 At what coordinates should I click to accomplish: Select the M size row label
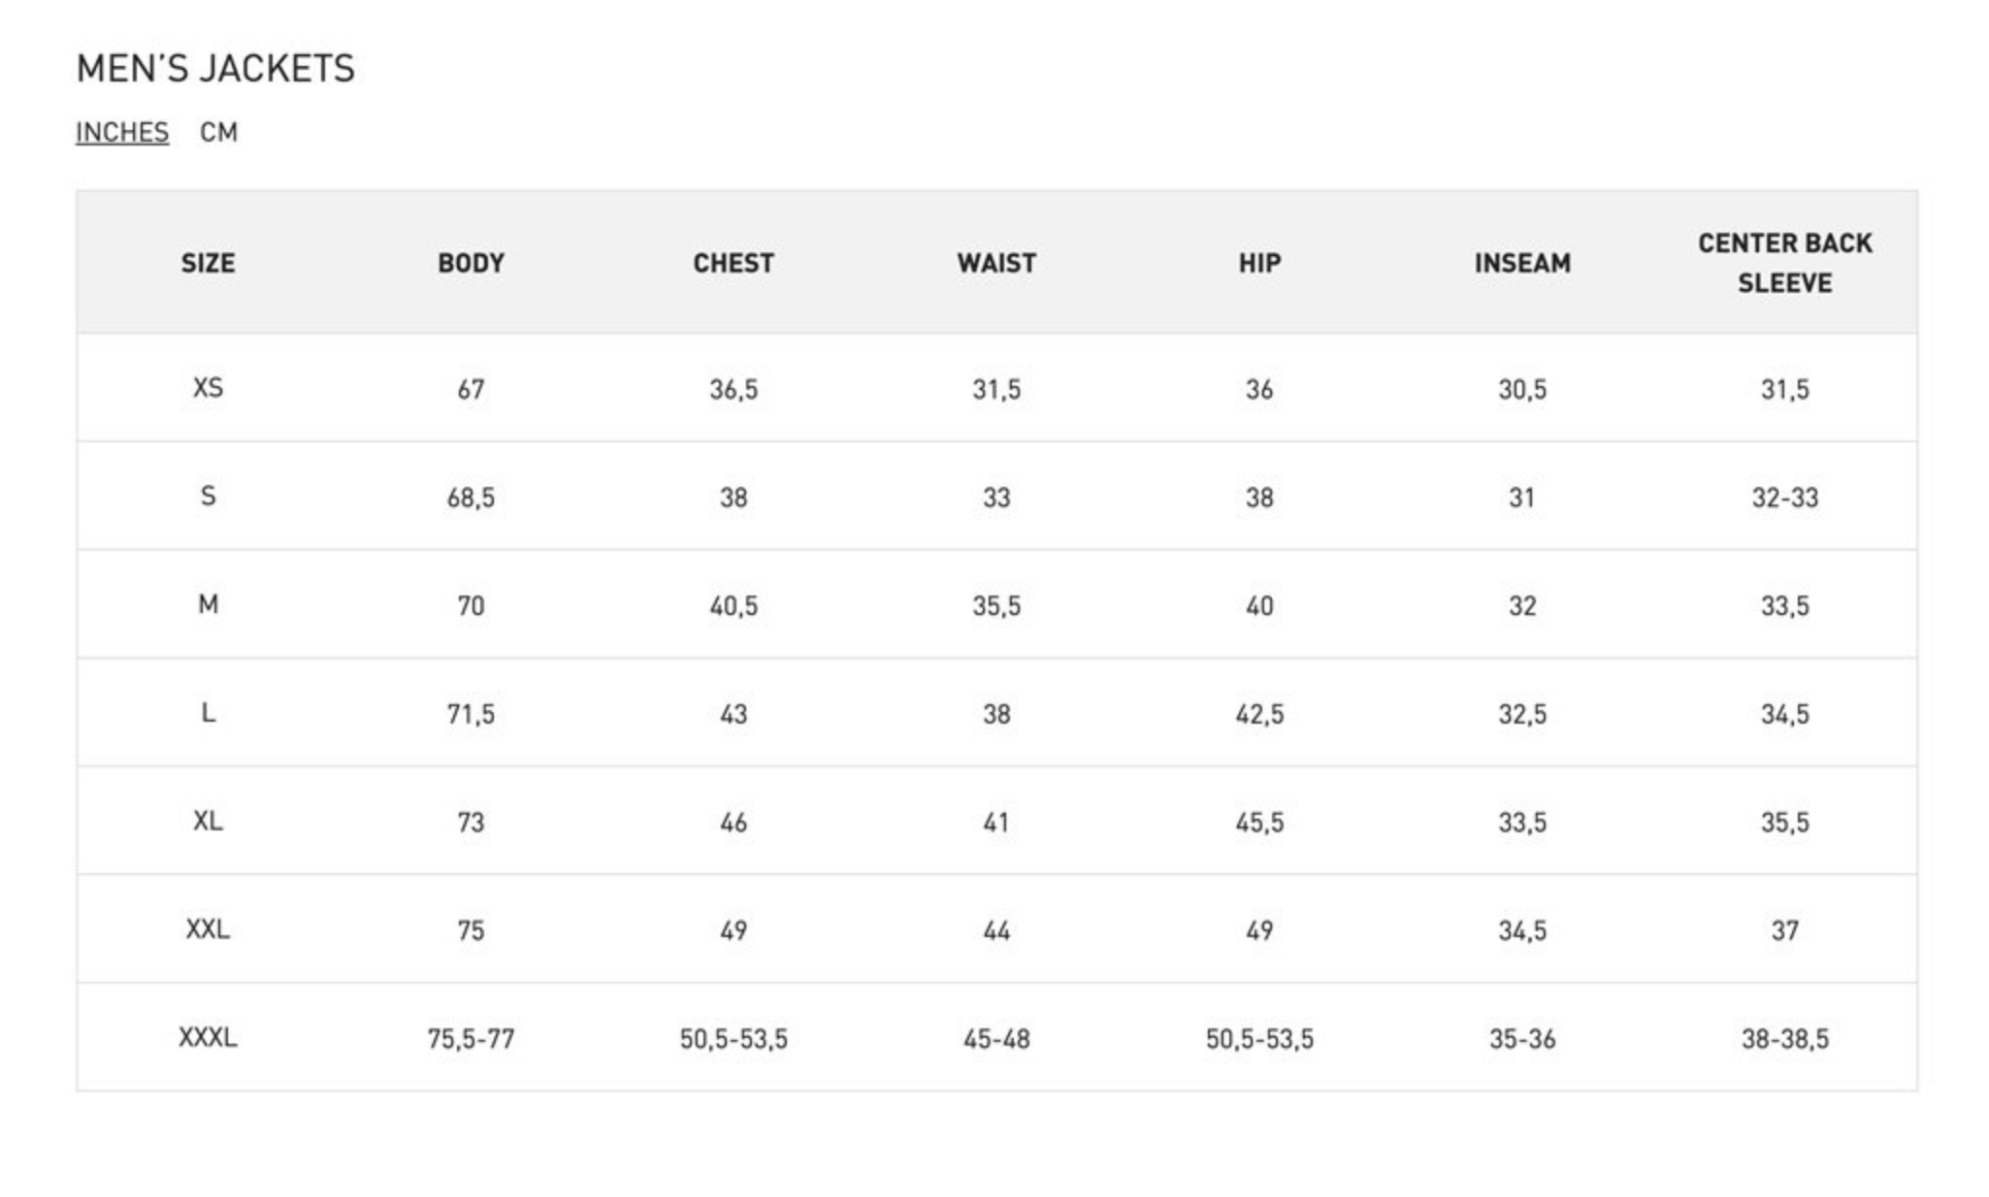[x=208, y=604]
